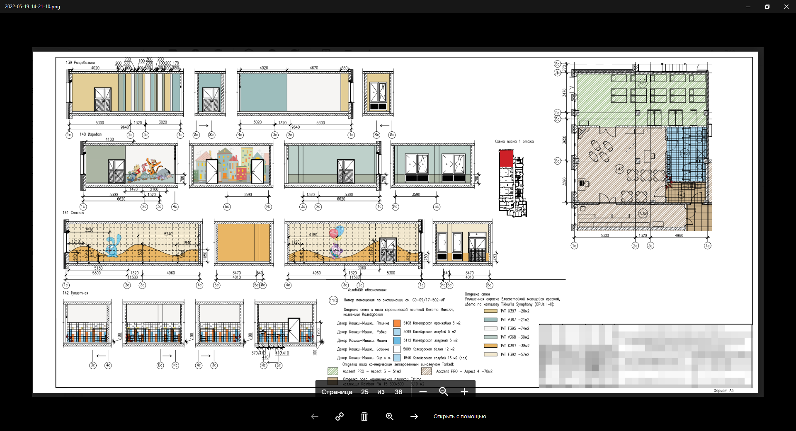
Task: Click the 'Страница' label in the page bar
Action: [x=337, y=392]
